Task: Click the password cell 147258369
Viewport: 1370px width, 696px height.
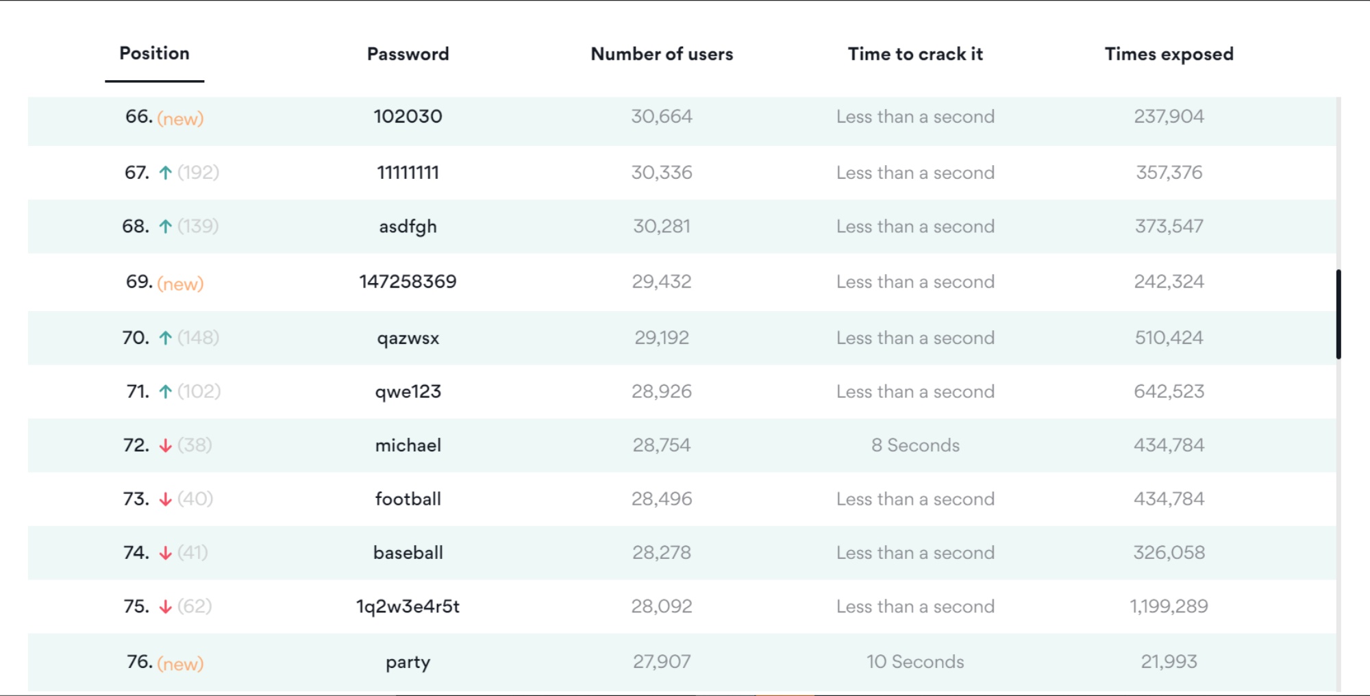Action: click(x=408, y=282)
